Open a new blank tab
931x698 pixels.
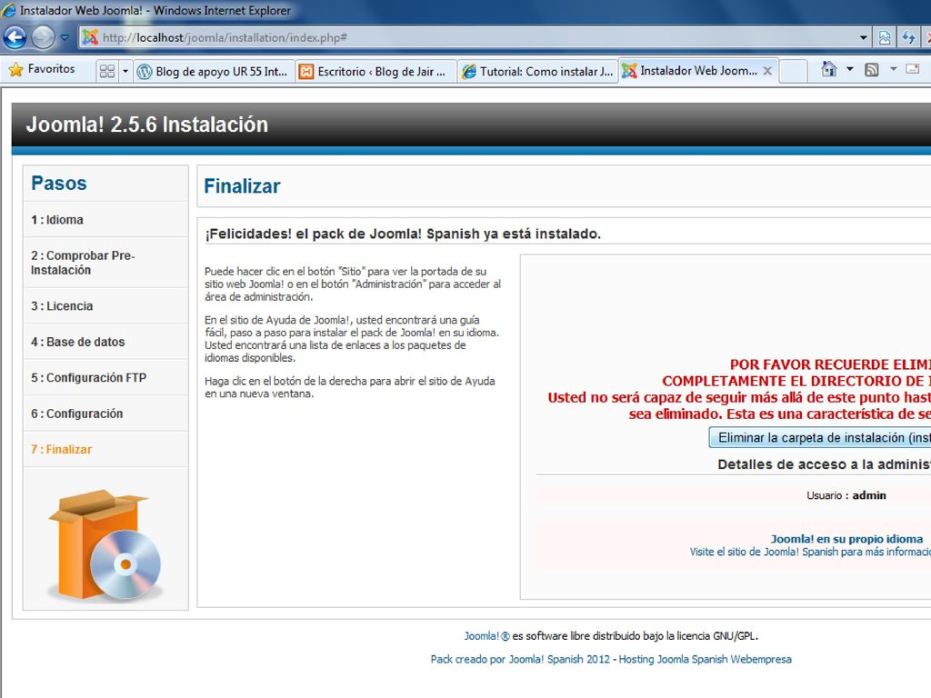pos(793,71)
